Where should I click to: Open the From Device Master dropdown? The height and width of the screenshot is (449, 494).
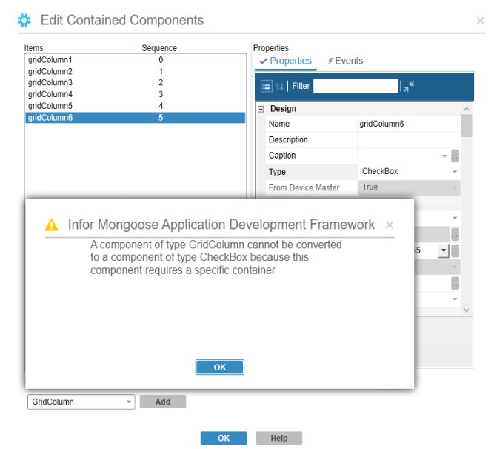click(x=455, y=187)
